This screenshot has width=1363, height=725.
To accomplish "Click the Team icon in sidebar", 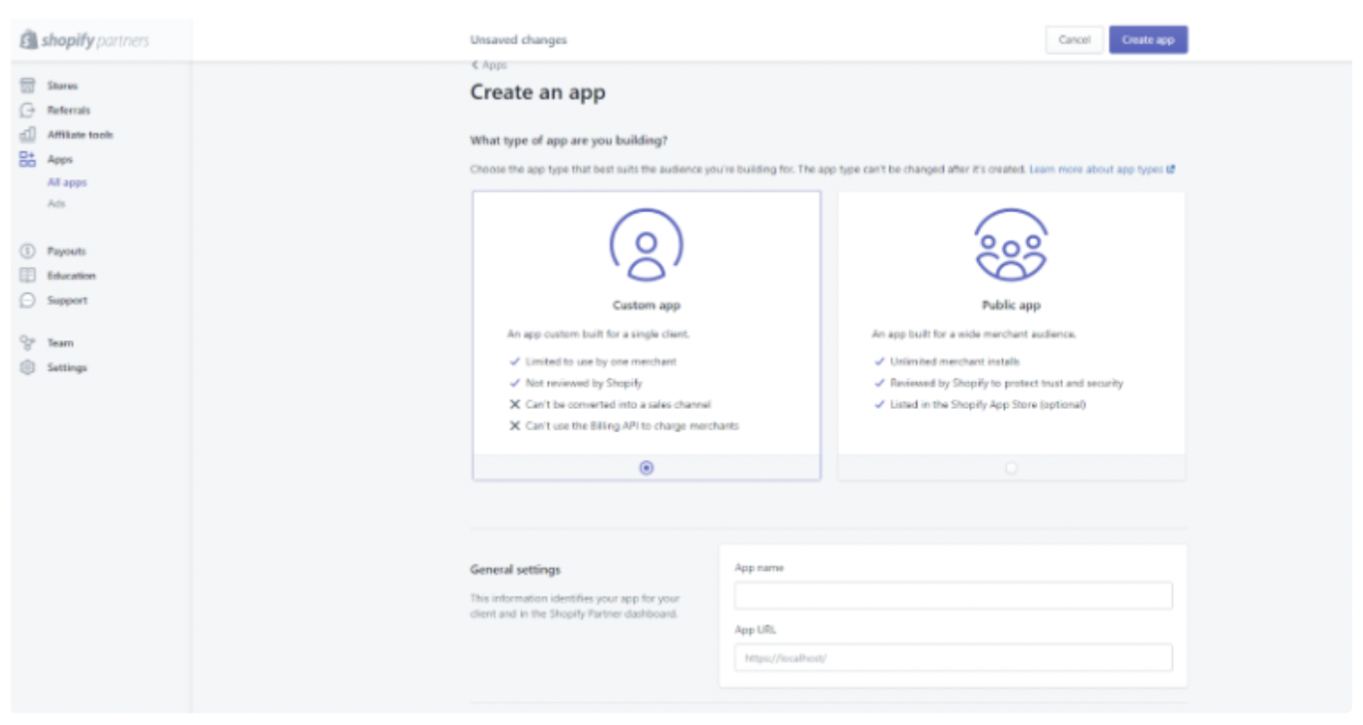I will click(x=28, y=343).
